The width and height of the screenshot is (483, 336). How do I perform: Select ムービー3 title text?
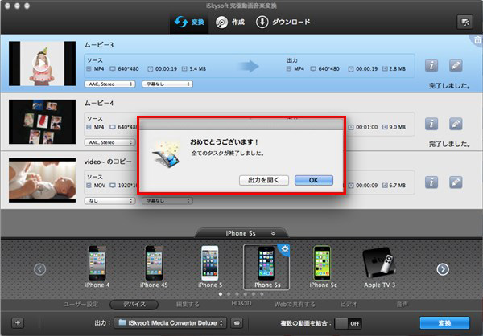pos(99,45)
